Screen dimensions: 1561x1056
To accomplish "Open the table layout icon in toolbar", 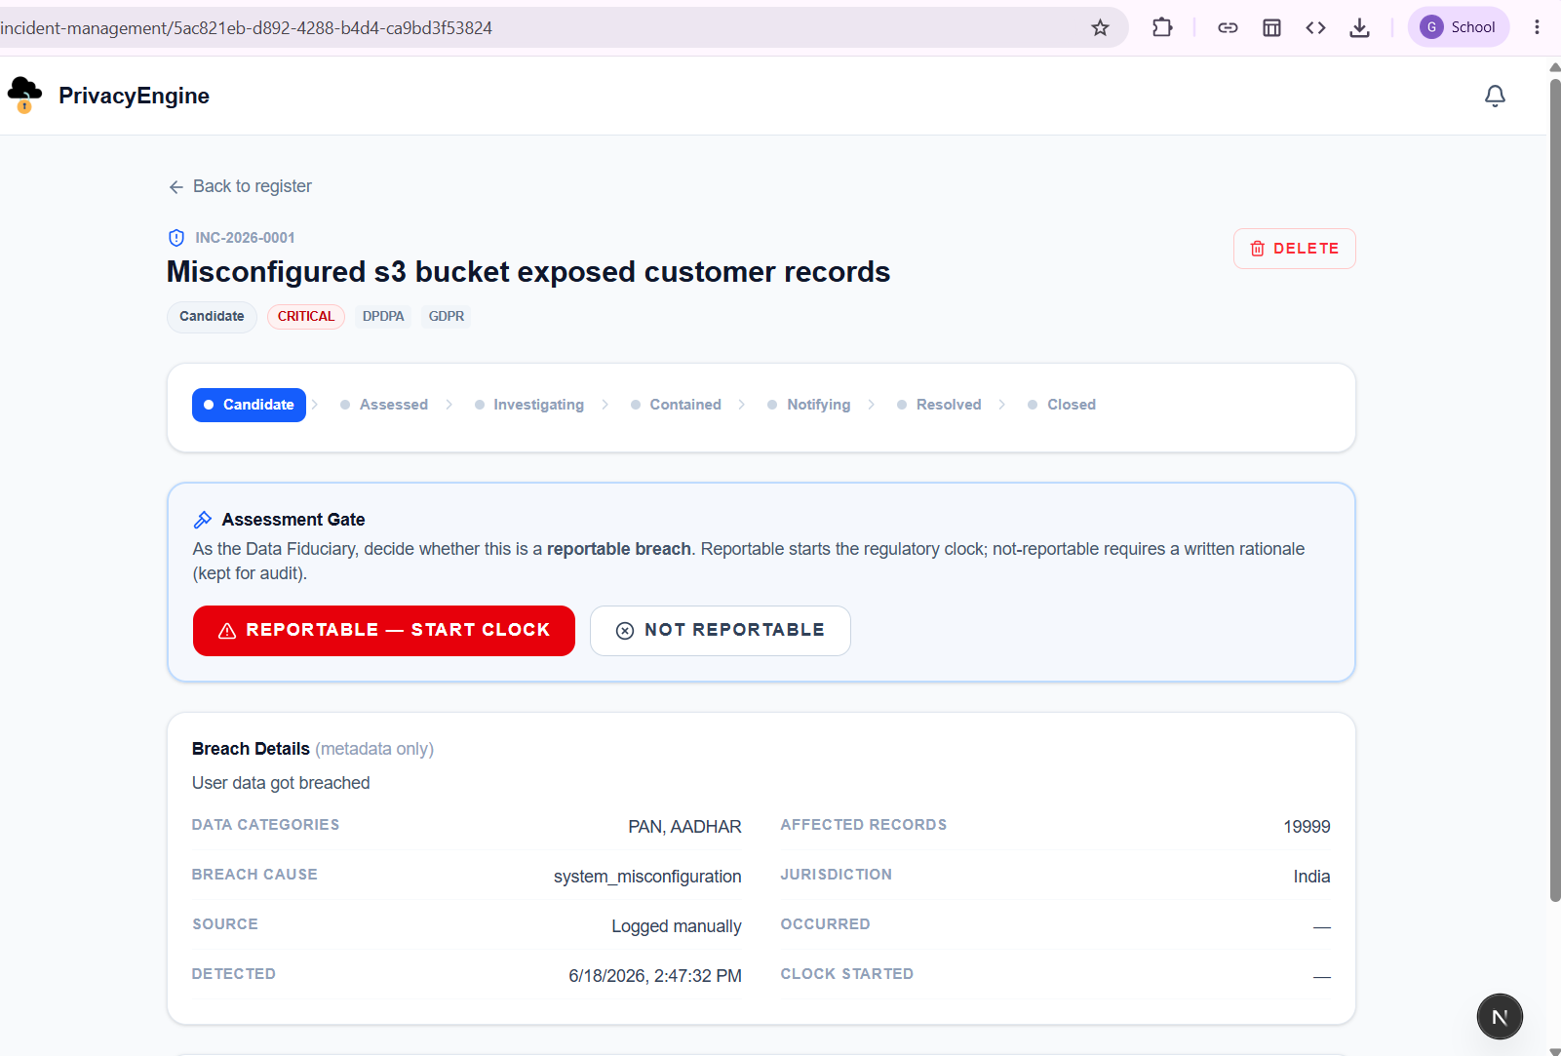I will pos(1271,27).
